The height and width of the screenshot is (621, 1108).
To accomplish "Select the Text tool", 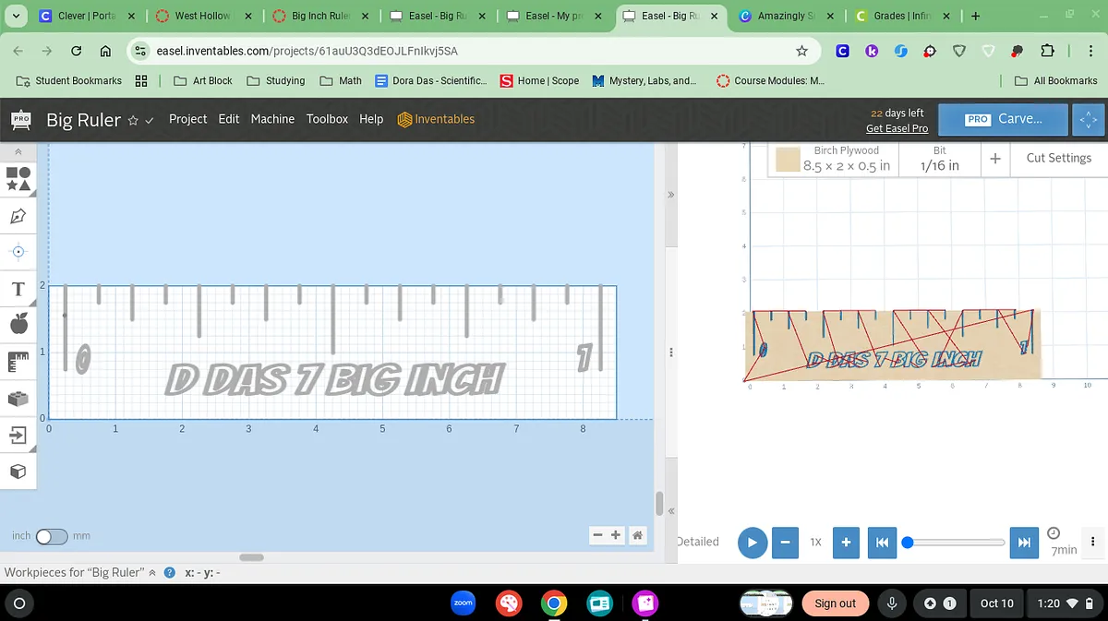I will (x=18, y=289).
